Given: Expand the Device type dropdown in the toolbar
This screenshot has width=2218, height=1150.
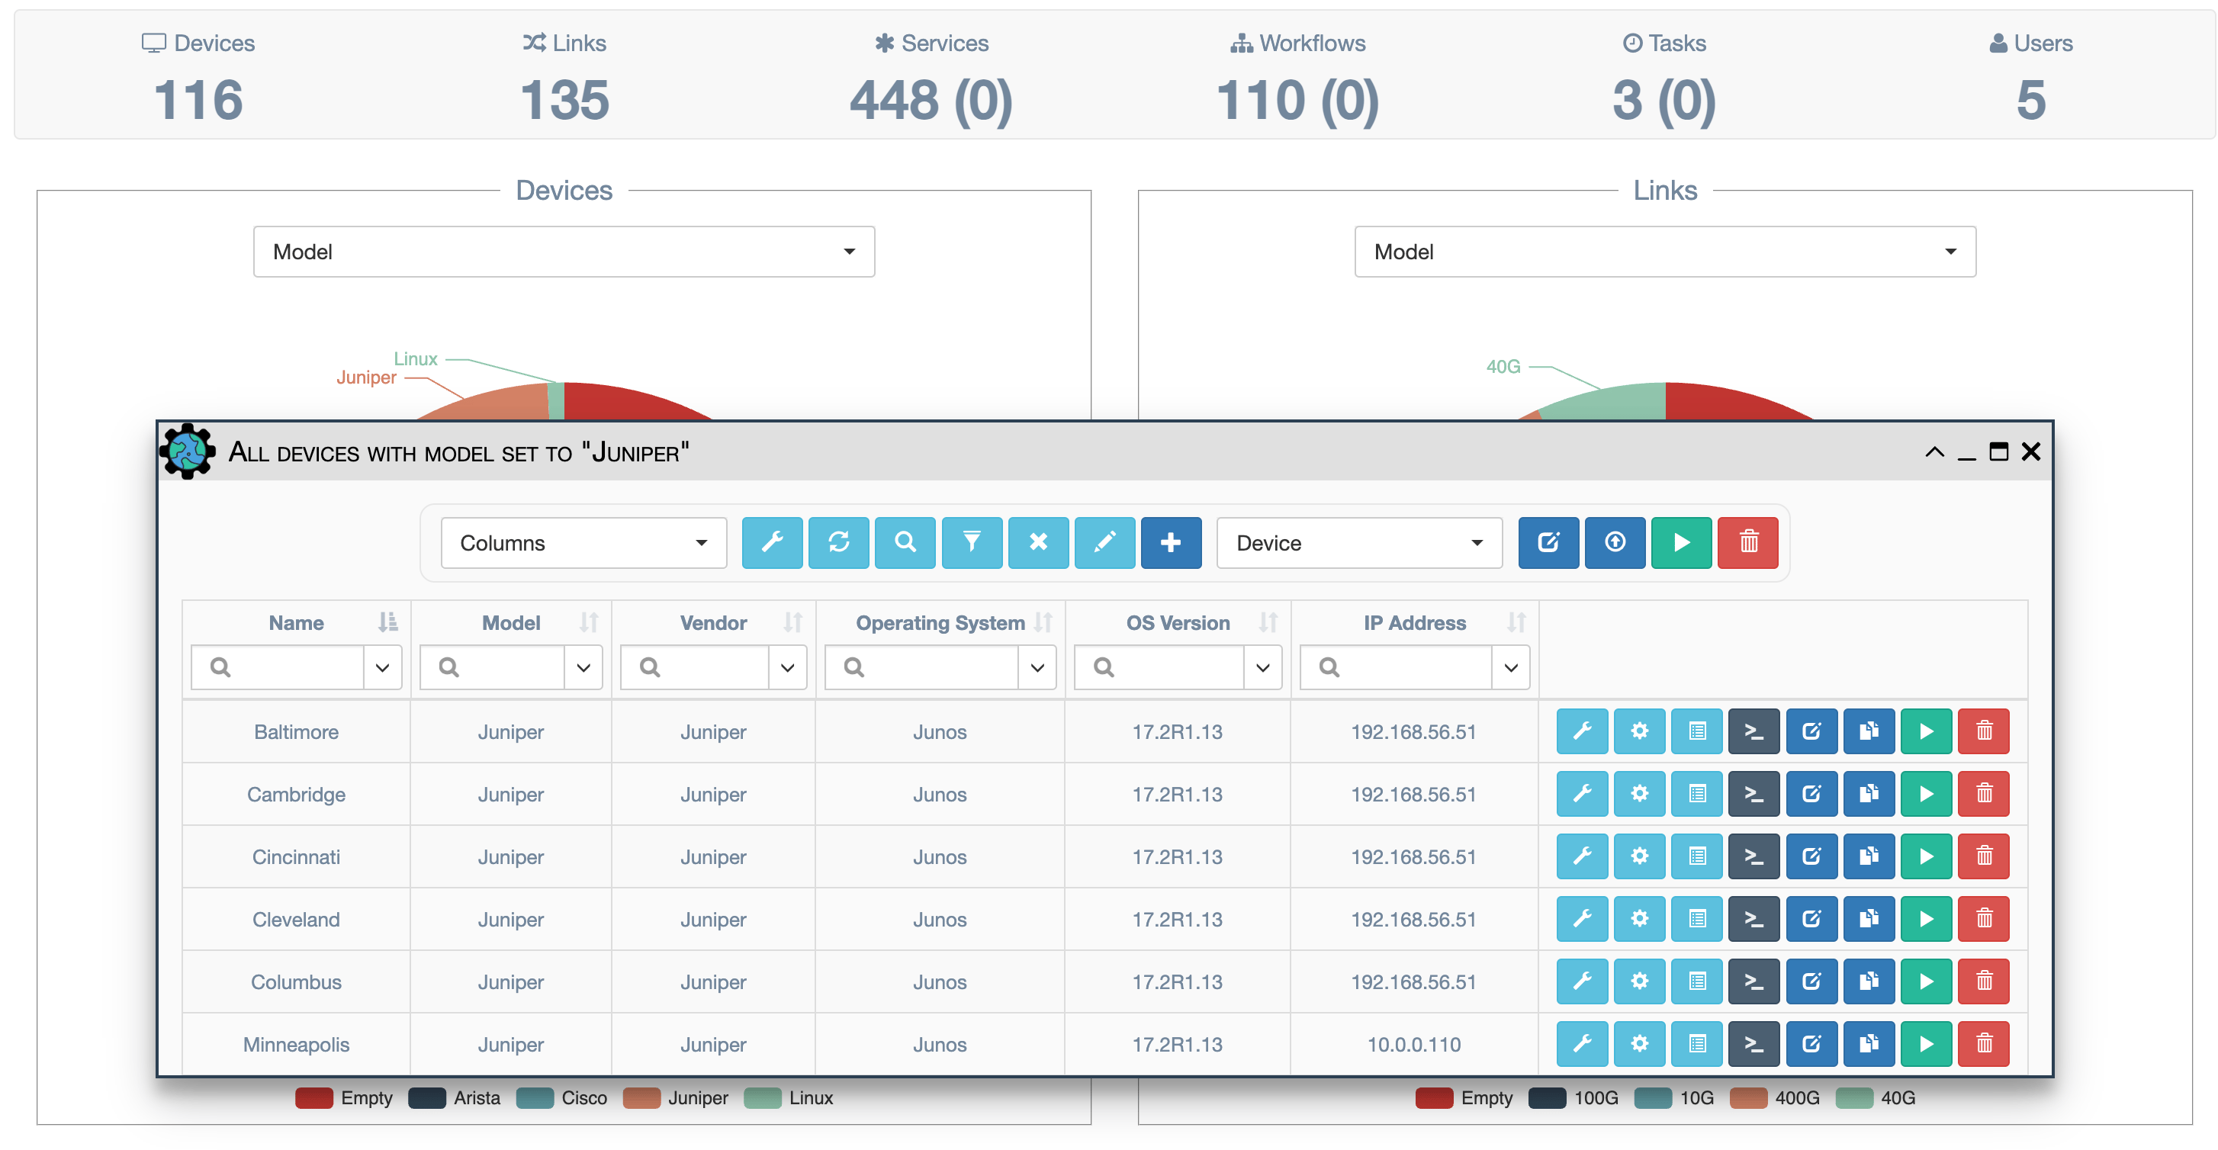Looking at the screenshot, I should point(1358,542).
